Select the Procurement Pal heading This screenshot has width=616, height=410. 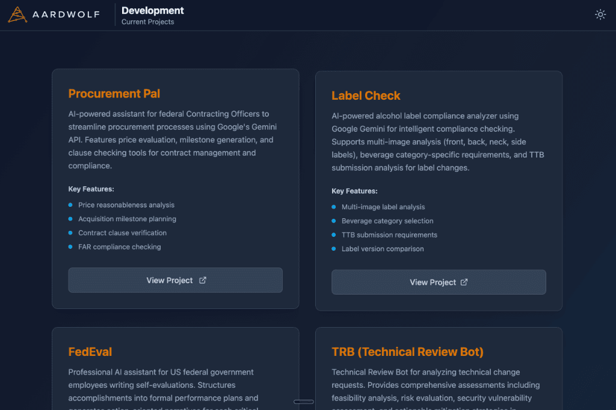click(x=114, y=94)
